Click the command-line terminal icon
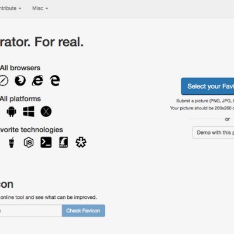 tap(46, 142)
